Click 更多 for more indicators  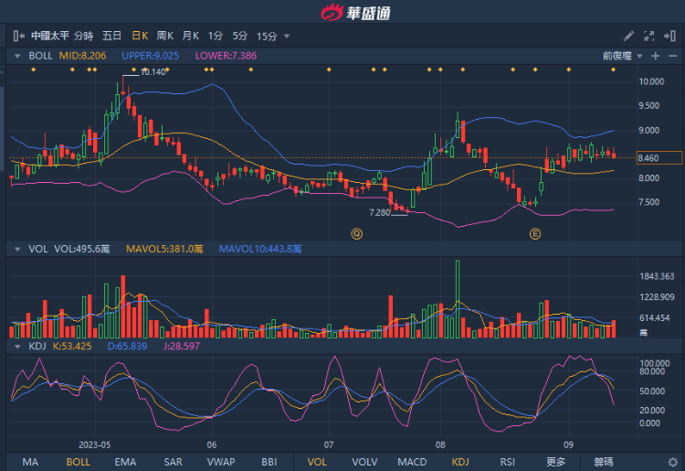point(555,462)
